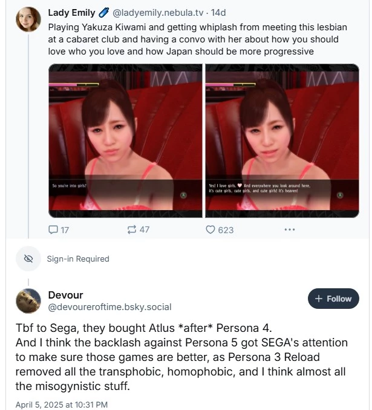Click the crossed-eye hidden post icon
Viewport: 372px width, 410px height.
[28, 259]
